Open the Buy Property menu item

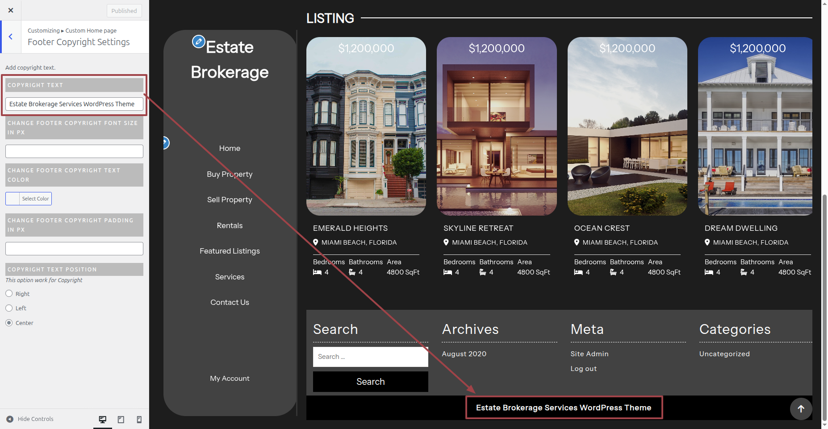click(x=230, y=174)
